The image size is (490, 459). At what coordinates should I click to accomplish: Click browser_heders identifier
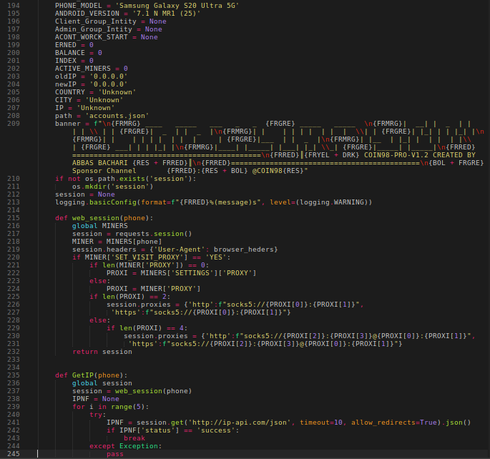pos(243,250)
